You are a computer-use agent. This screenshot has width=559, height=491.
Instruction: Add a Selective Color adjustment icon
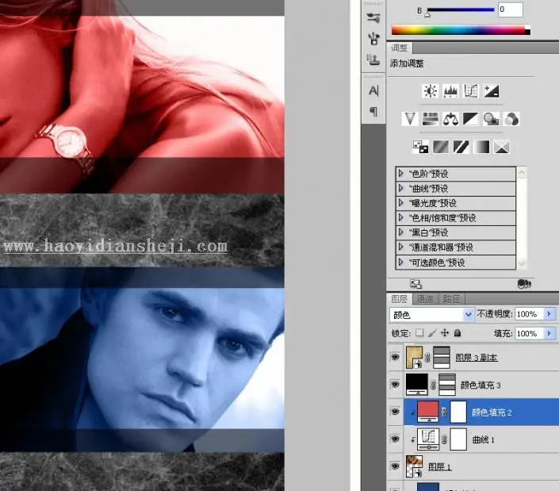pyautogui.click(x=502, y=147)
